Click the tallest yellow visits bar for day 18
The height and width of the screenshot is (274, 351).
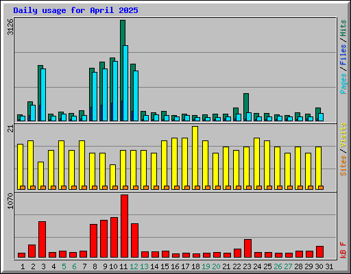pyautogui.click(x=195, y=158)
